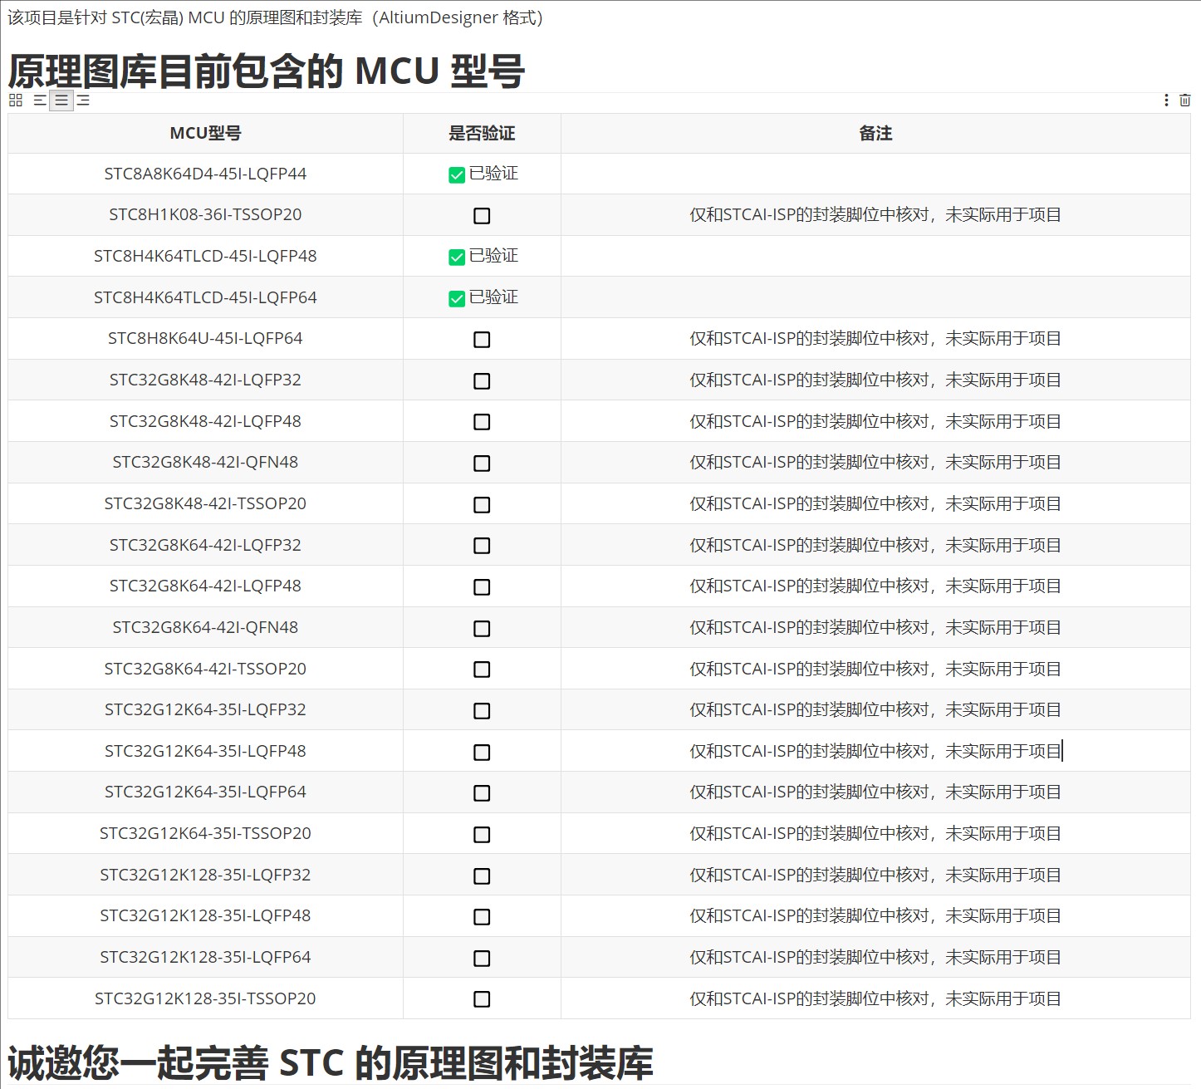Check the box for STC32G8K48-42I-TSSOP20
The image size is (1201, 1089).
(482, 505)
